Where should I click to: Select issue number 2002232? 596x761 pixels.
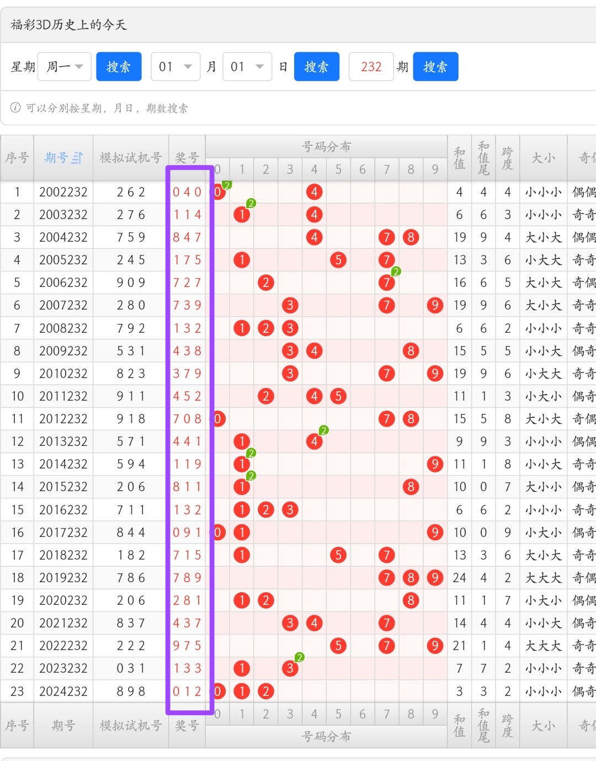63,192
